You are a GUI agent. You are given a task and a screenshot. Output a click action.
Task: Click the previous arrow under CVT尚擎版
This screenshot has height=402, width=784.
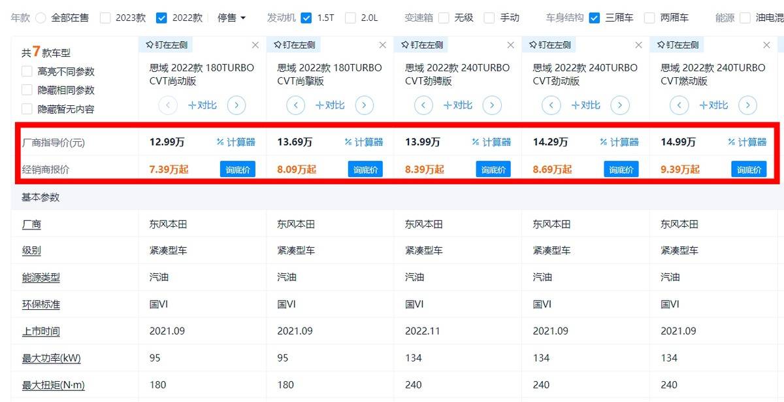click(296, 105)
